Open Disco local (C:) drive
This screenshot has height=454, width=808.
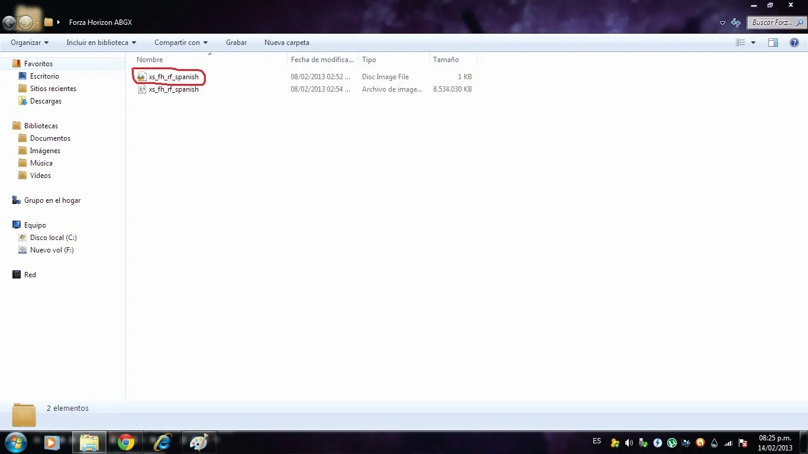tap(53, 238)
